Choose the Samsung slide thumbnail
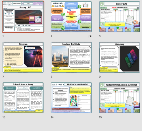The height and width of the screenshot is (131, 142). pos(120,57)
